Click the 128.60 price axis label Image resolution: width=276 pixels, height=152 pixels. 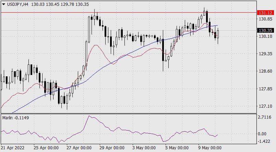click(265, 71)
